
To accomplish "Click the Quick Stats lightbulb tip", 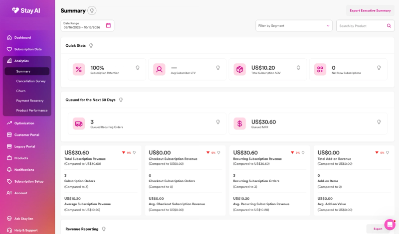I will pyautogui.click(x=91, y=45).
